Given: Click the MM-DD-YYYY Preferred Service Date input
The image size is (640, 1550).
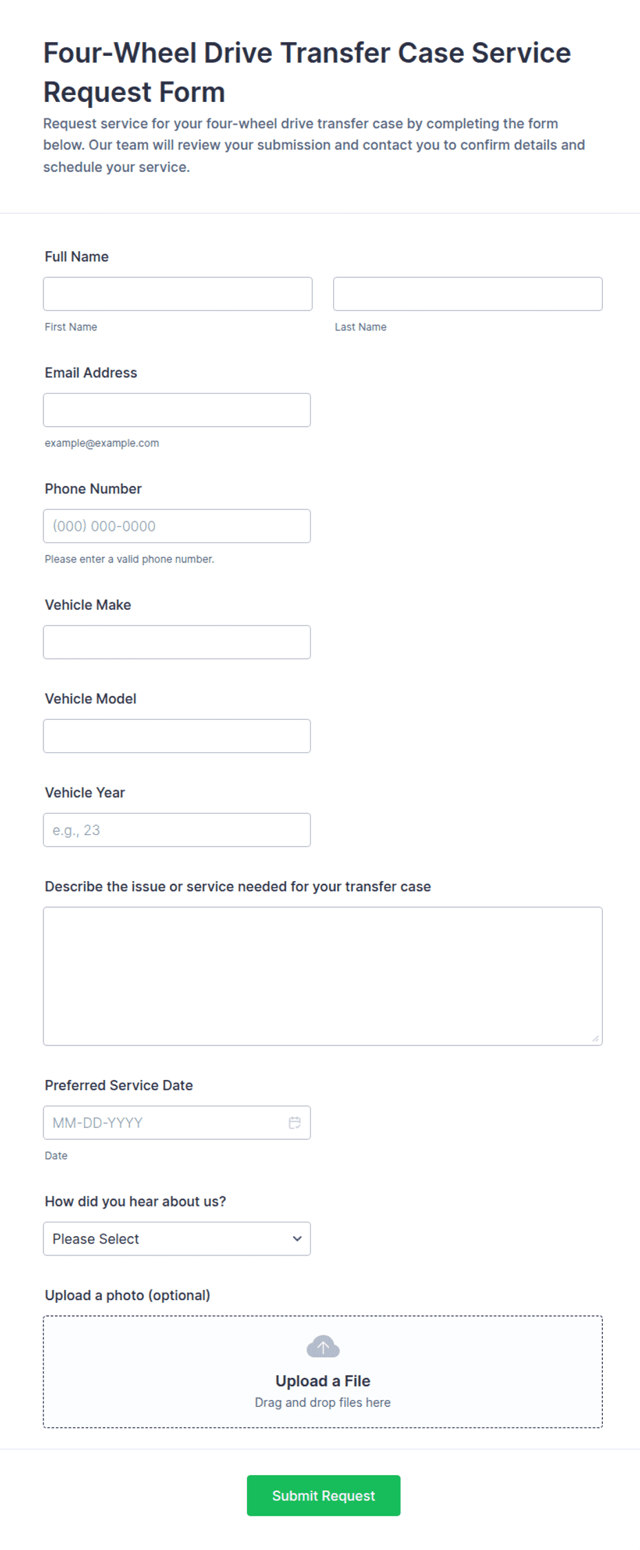Looking at the screenshot, I should coord(177,1123).
